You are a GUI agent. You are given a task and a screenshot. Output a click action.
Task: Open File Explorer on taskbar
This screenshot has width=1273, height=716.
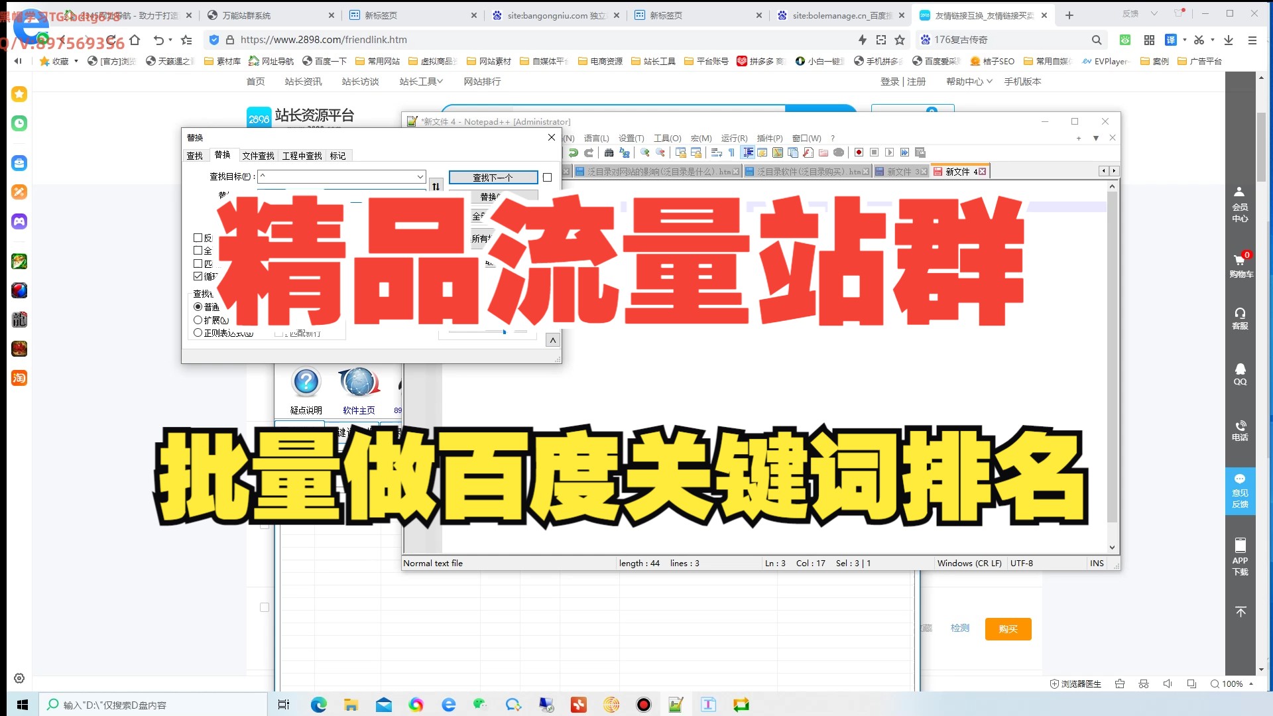pyautogui.click(x=351, y=705)
